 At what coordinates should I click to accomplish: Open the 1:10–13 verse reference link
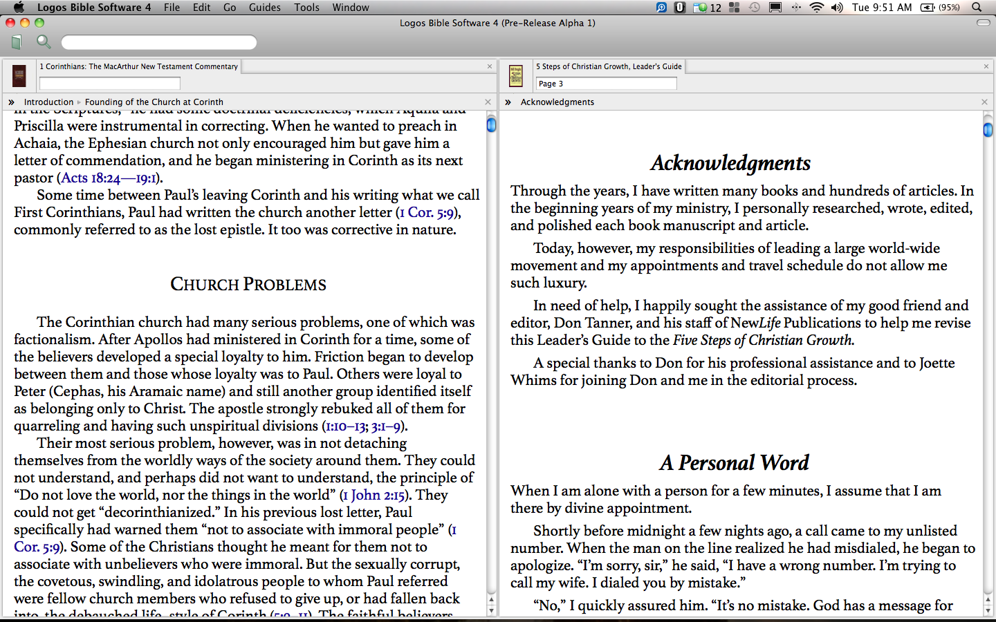tap(345, 426)
